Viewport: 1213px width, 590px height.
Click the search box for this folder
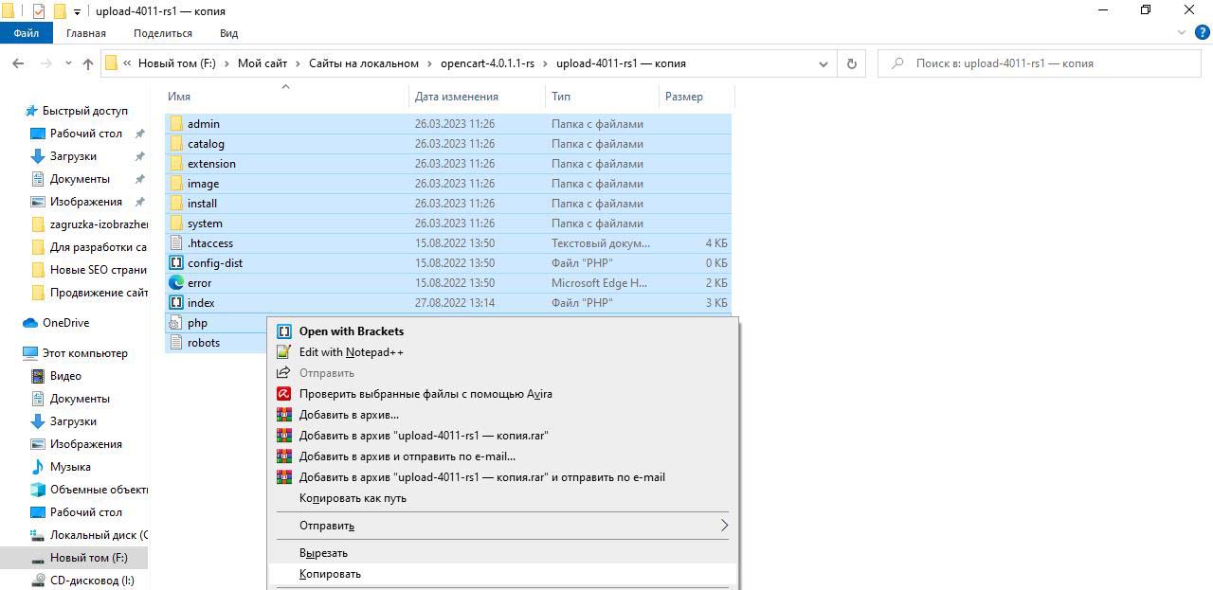point(1042,63)
